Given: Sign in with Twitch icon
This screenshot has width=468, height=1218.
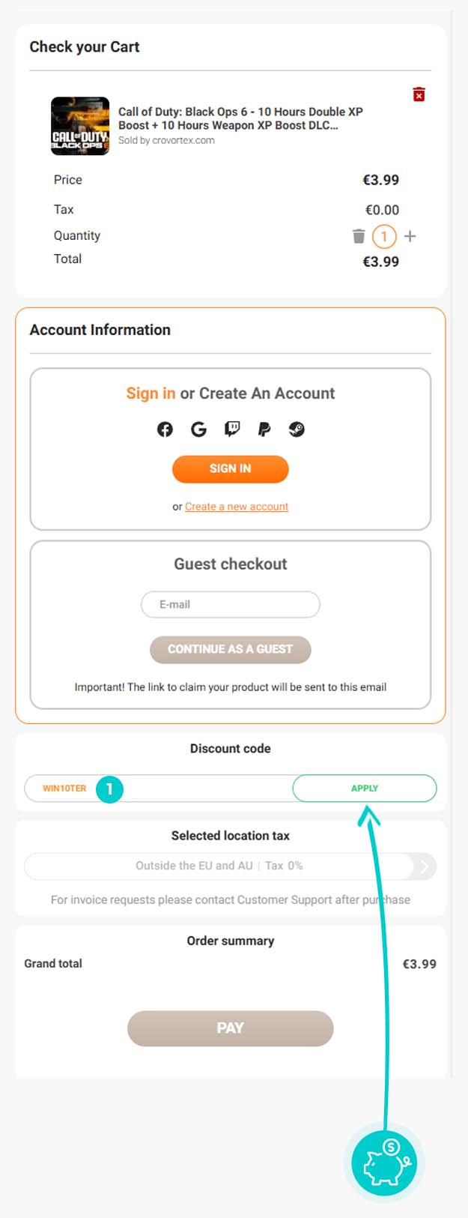Looking at the screenshot, I should 232,429.
